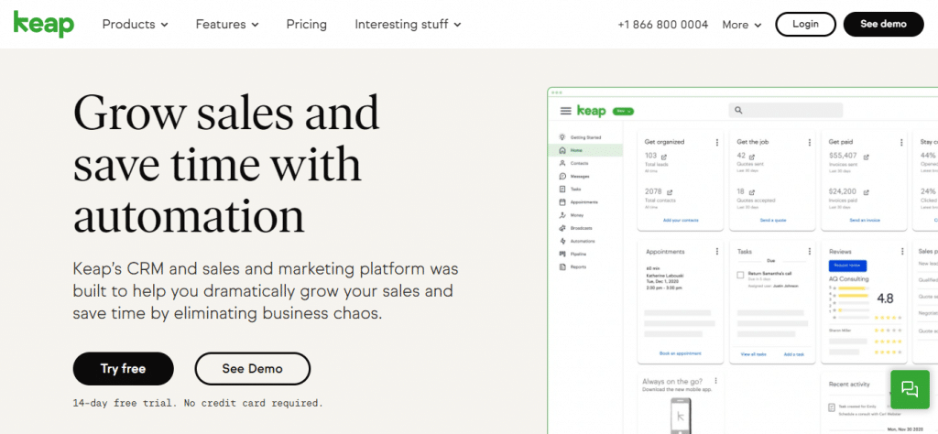The image size is (938, 434).
Task: Click the Money icon in the sidebar
Action: click(x=562, y=215)
